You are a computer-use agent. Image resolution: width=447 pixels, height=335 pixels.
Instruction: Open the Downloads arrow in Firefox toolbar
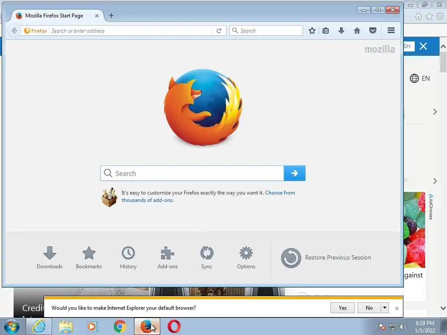click(341, 31)
